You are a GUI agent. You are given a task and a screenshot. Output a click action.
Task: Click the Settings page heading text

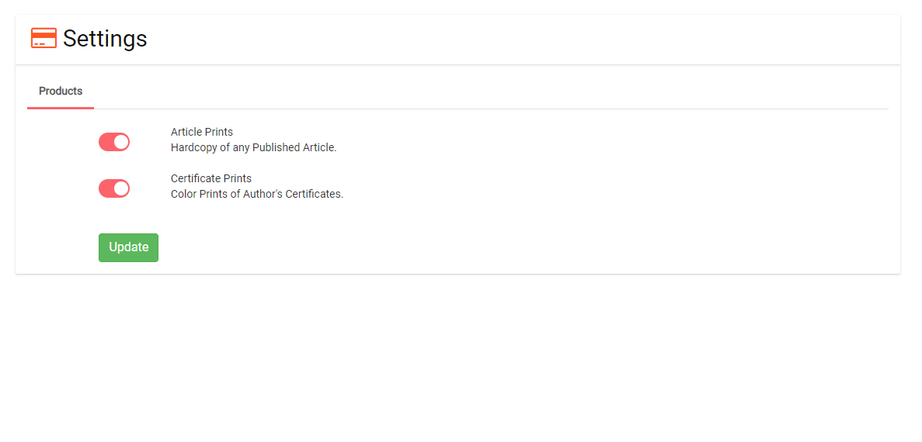coord(105,39)
